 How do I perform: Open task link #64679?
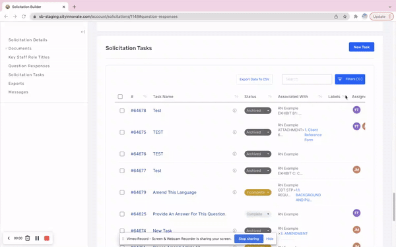tap(139, 192)
